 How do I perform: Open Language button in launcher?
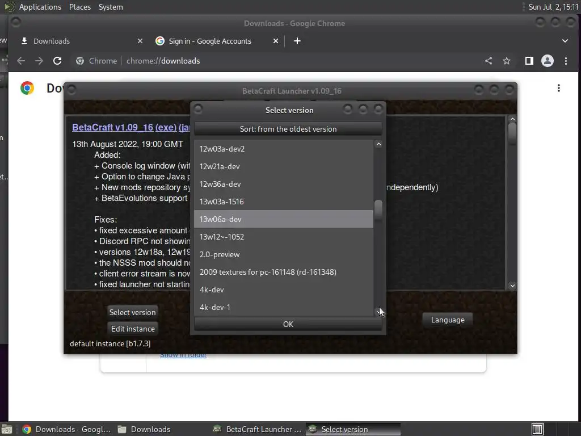tap(448, 320)
